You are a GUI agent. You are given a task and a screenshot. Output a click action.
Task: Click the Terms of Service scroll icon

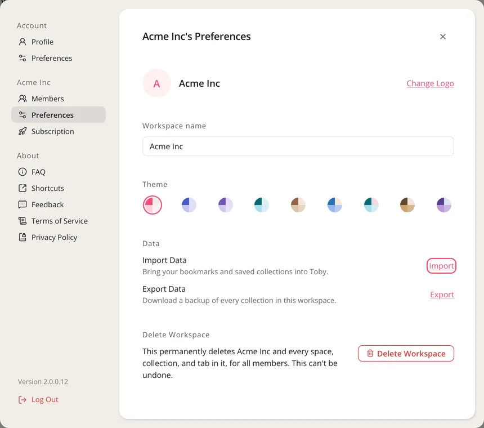pos(23,221)
